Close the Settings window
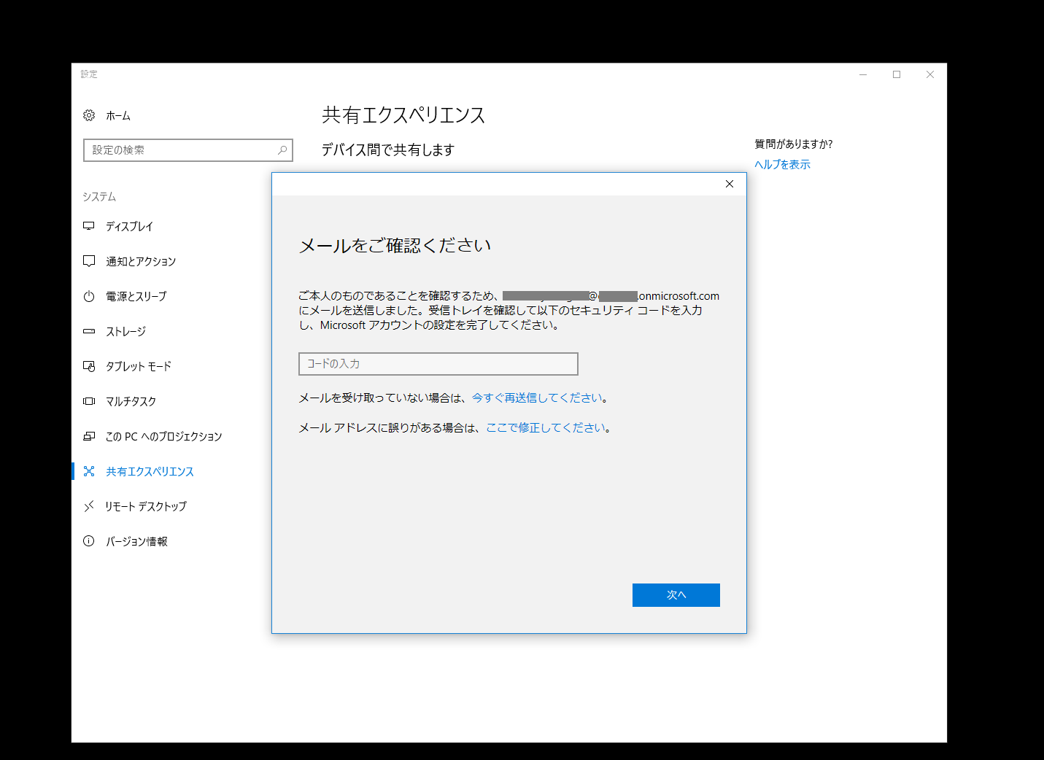The width and height of the screenshot is (1044, 760). [x=930, y=74]
